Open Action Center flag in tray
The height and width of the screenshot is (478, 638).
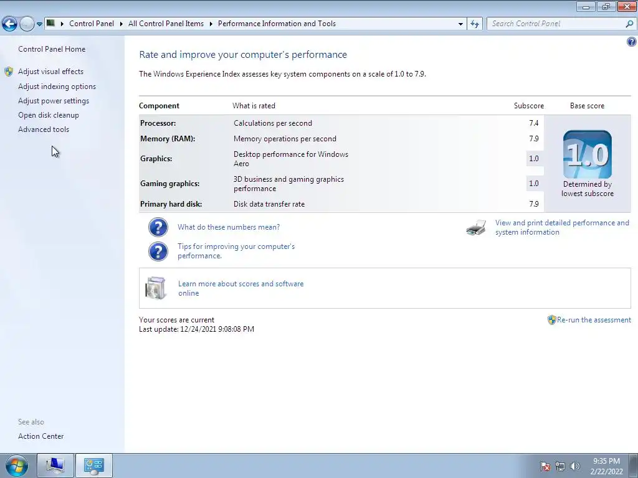(x=545, y=466)
